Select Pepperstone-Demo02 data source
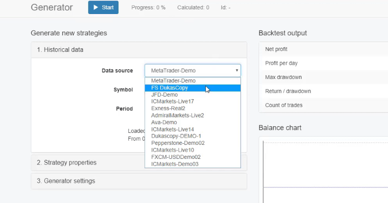 pos(193,143)
